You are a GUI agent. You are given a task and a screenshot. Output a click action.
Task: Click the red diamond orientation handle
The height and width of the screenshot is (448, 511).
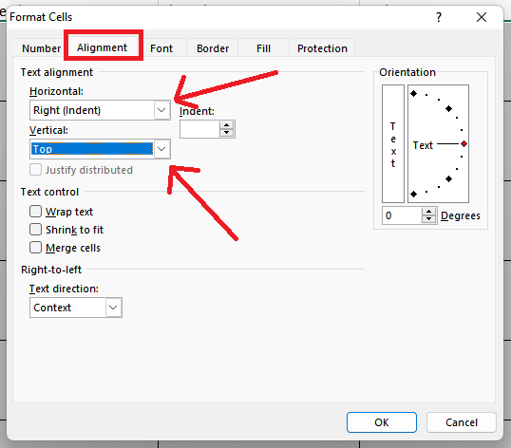(464, 144)
